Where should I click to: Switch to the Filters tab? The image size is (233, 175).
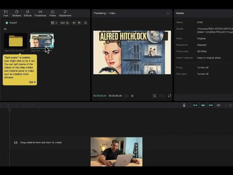point(52,13)
